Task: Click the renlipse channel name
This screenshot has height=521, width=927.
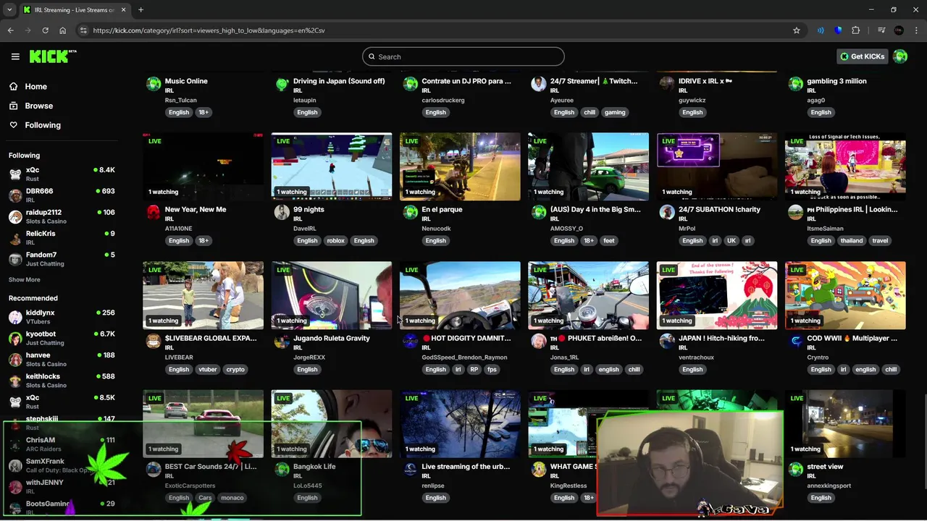Action: [433, 486]
